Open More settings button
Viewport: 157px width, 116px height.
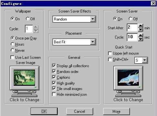[116, 112]
